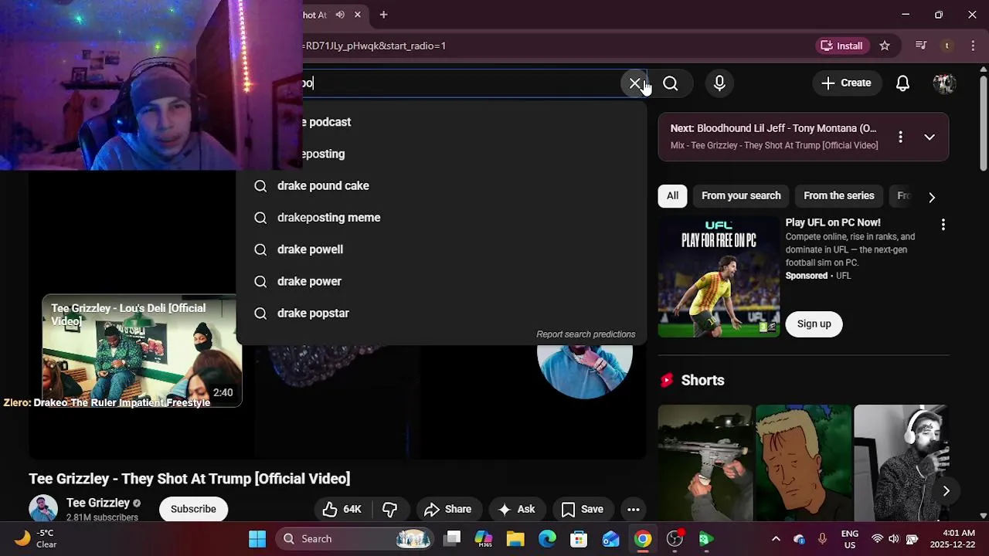Like the video (64K thumbs up)
989x556 pixels.
coord(342,509)
